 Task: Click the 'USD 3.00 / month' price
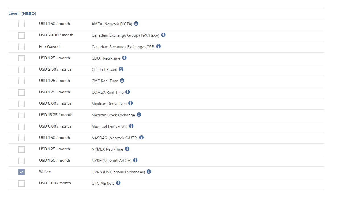pyautogui.click(x=55, y=183)
